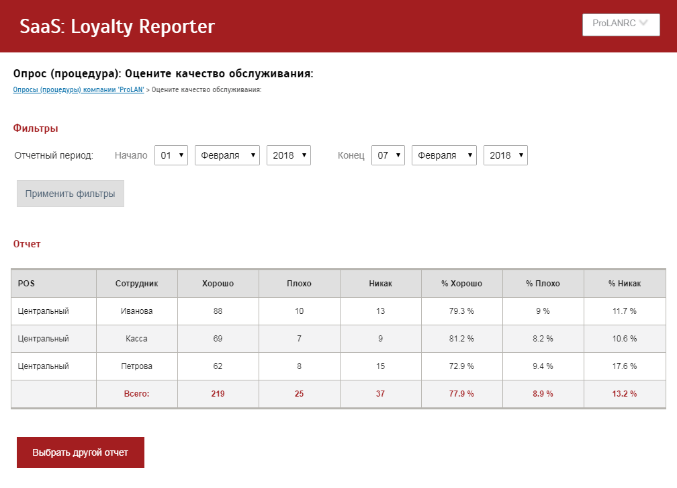Click the Хорошо column header
The width and height of the screenshot is (677, 488).
(x=218, y=284)
